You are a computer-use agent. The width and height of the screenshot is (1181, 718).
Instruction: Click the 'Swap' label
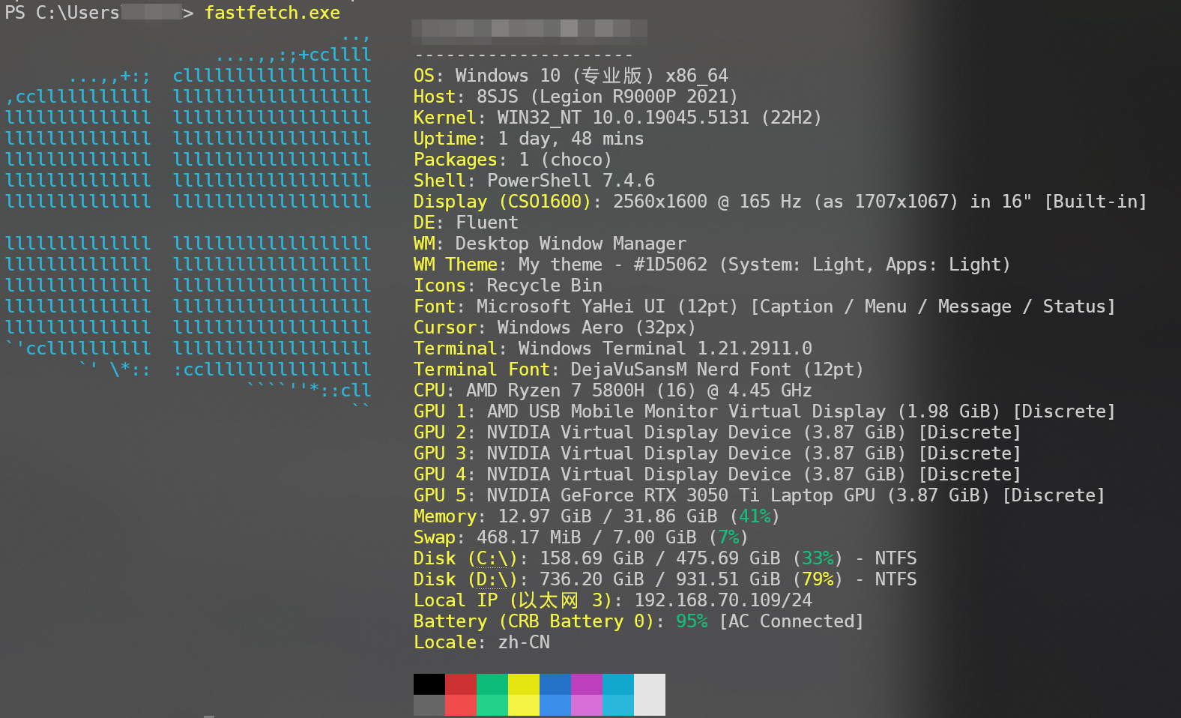click(x=435, y=537)
